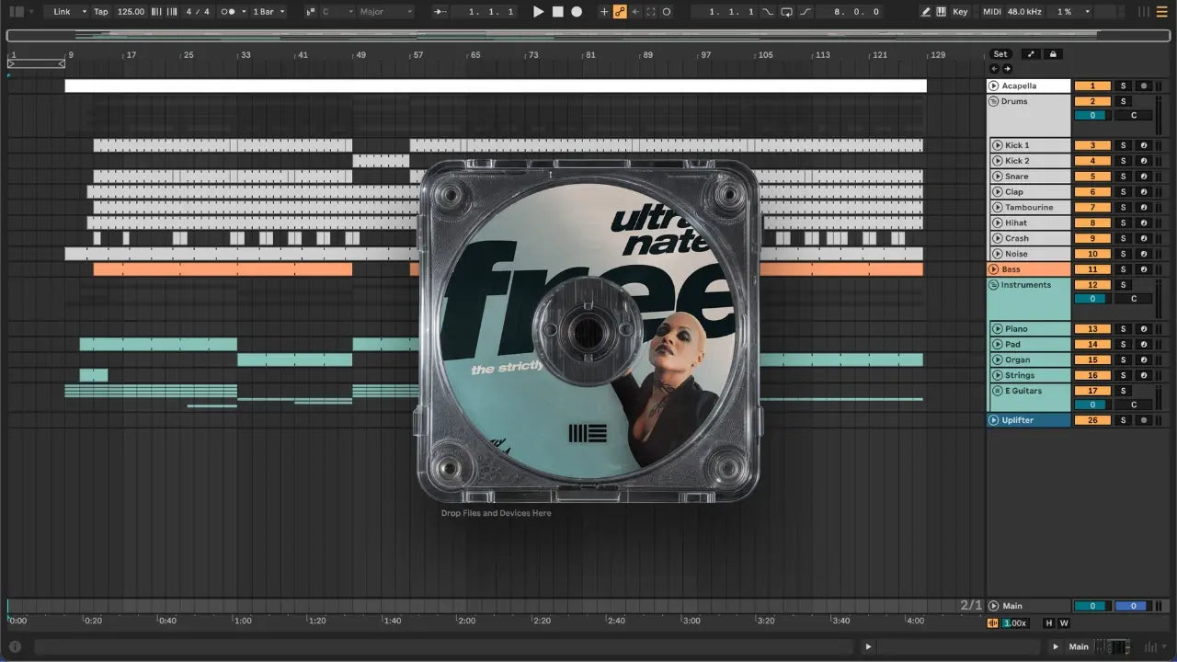Open the root note C dropdown

[337, 12]
